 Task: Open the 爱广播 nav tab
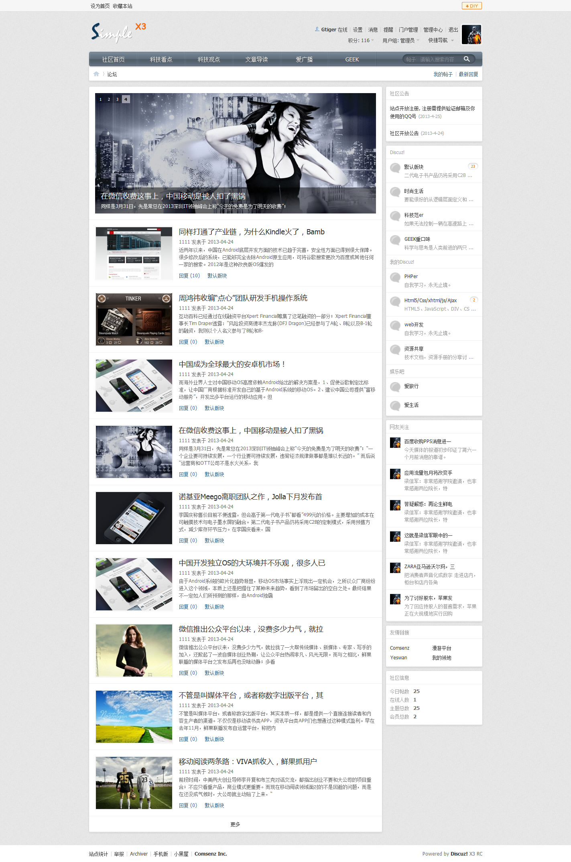pyautogui.click(x=304, y=59)
